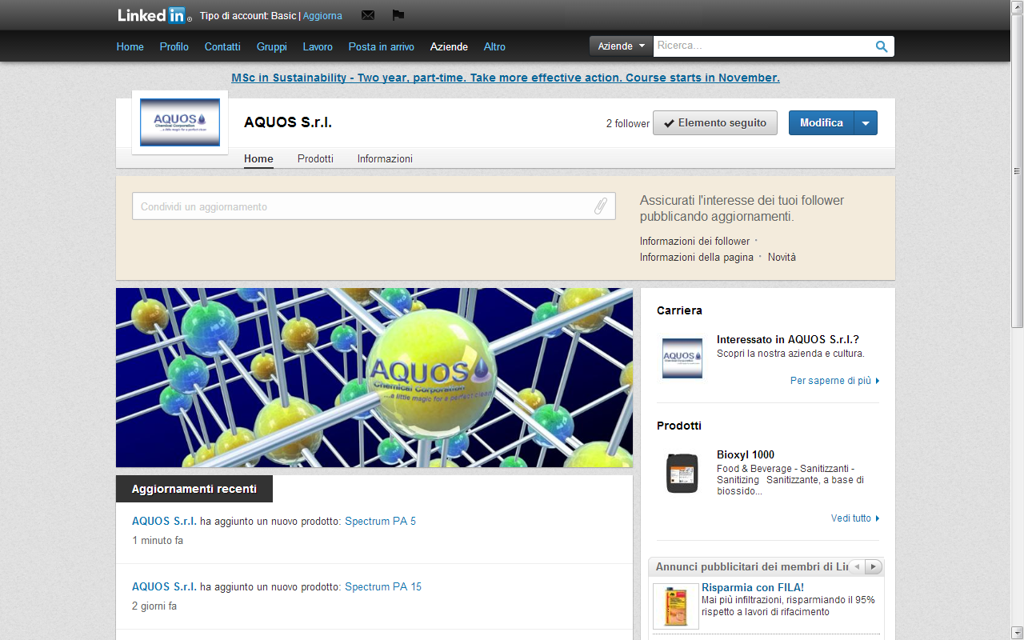The width and height of the screenshot is (1024, 640).
Task: Open Informazioni dei follower link
Action: pyautogui.click(x=694, y=241)
